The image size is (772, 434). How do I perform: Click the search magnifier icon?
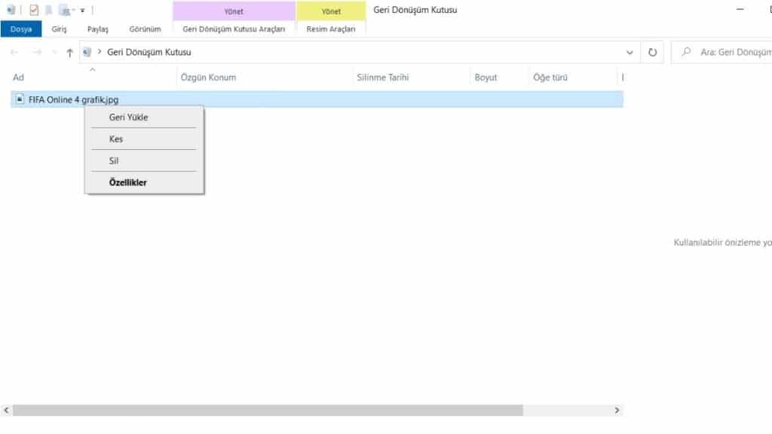pos(686,52)
